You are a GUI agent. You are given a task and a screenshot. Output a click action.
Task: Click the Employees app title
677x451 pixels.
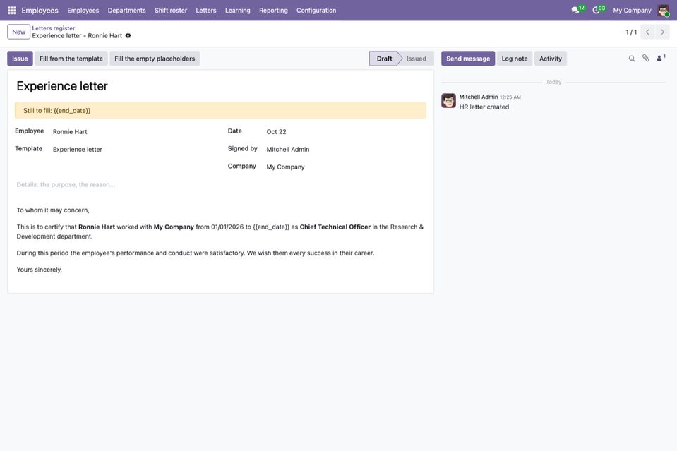tap(40, 11)
